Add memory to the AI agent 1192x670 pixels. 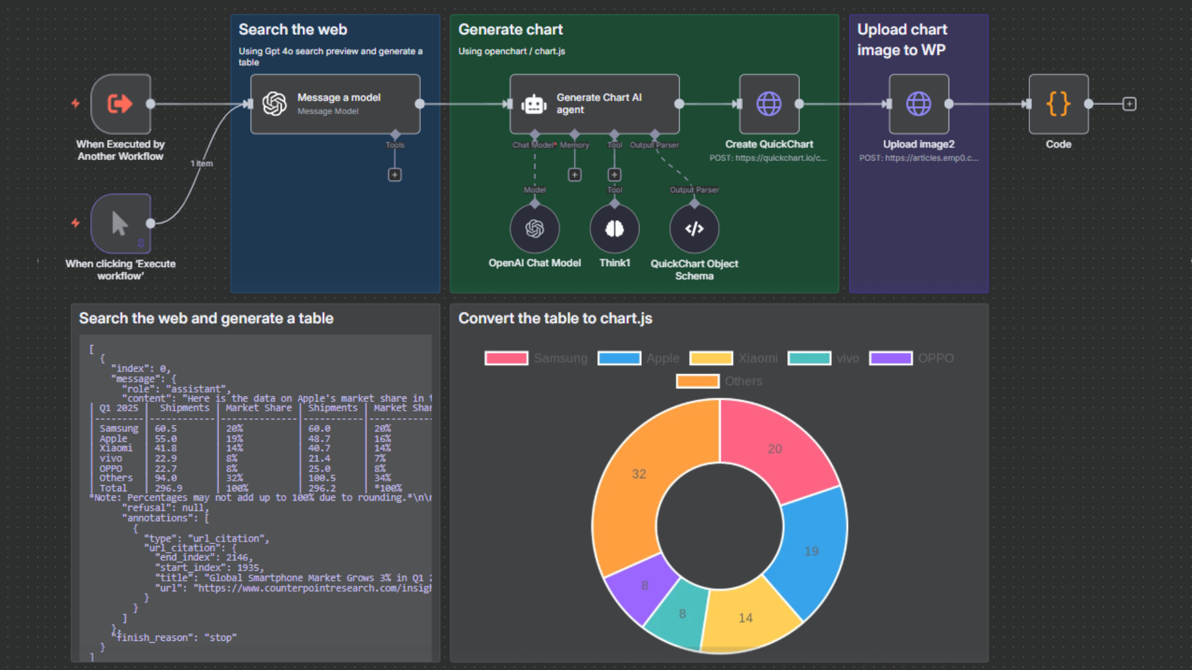point(575,175)
